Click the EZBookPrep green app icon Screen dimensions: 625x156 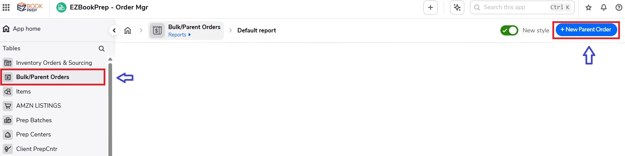click(61, 7)
